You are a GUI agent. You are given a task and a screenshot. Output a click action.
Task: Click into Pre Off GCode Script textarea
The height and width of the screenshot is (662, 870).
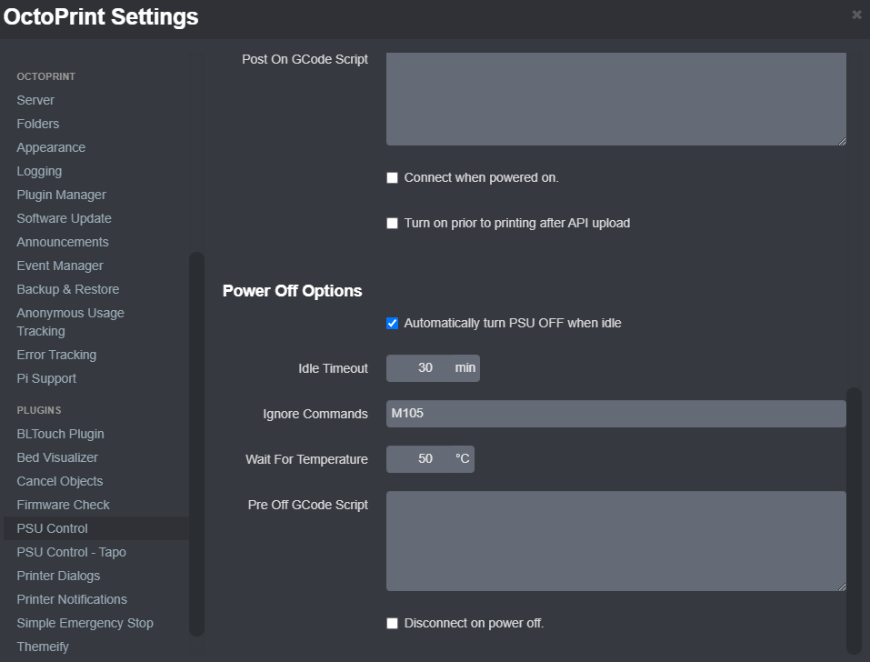tap(615, 541)
